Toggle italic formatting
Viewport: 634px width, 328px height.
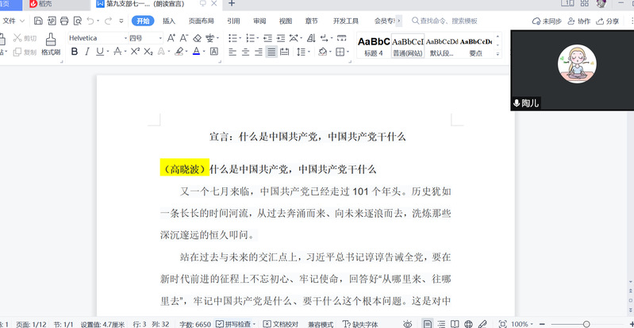[88, 52]
